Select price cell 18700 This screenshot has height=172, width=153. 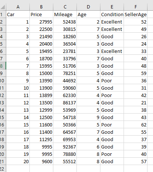[42, 58]
